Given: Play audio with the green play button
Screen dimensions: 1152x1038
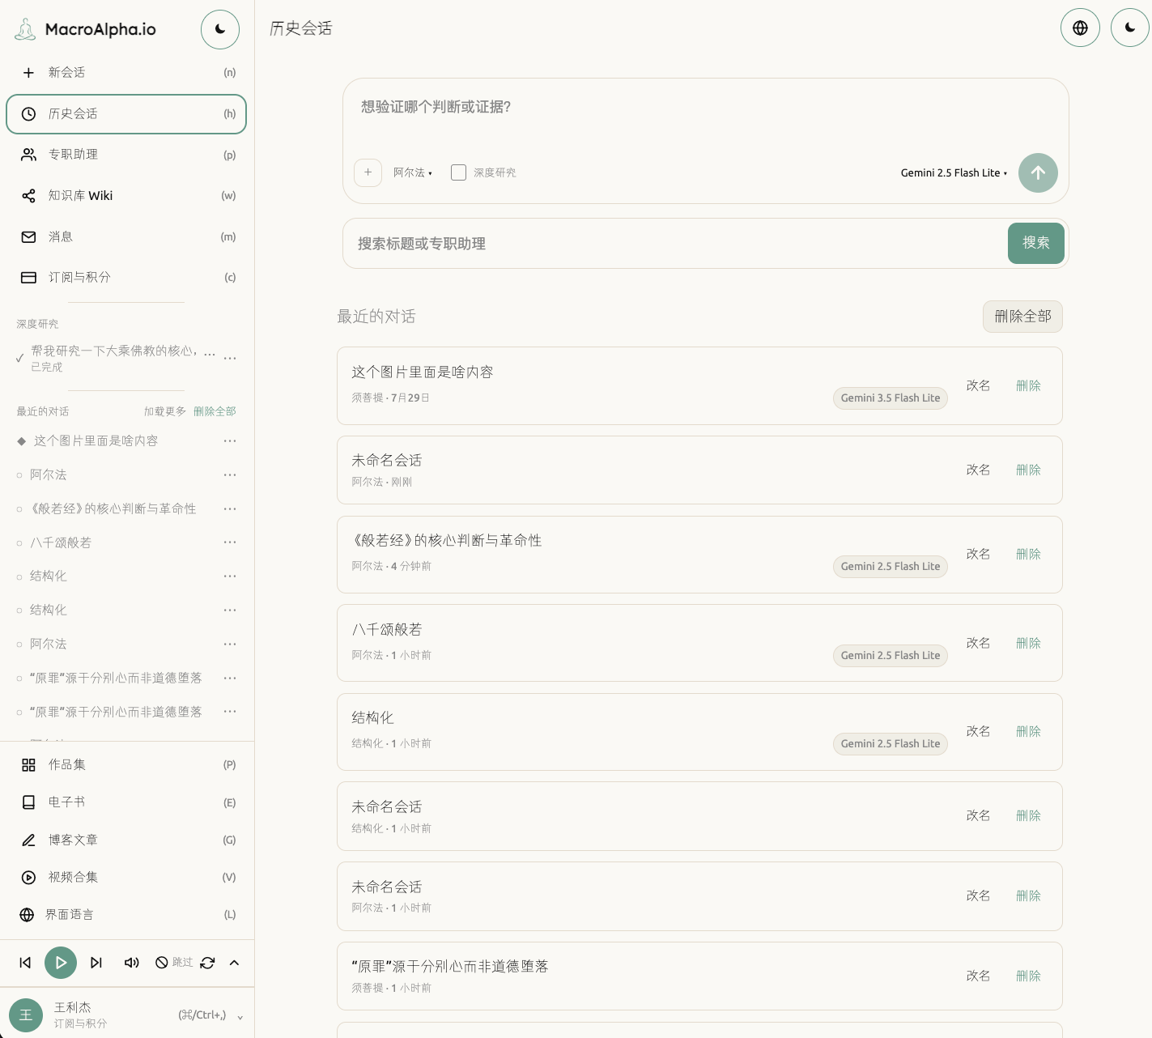Looking at the screenshot, I should coord(61,963).
